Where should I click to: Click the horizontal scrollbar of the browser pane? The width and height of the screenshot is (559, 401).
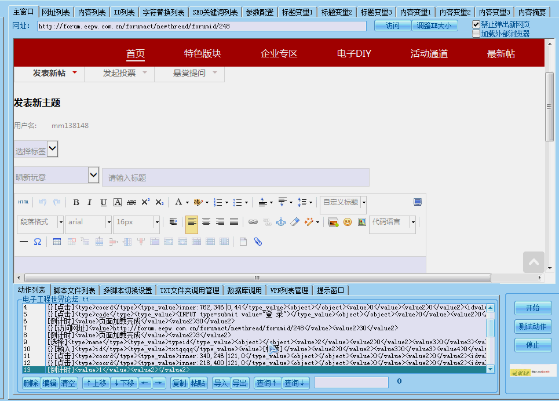[x=257, y=278]
